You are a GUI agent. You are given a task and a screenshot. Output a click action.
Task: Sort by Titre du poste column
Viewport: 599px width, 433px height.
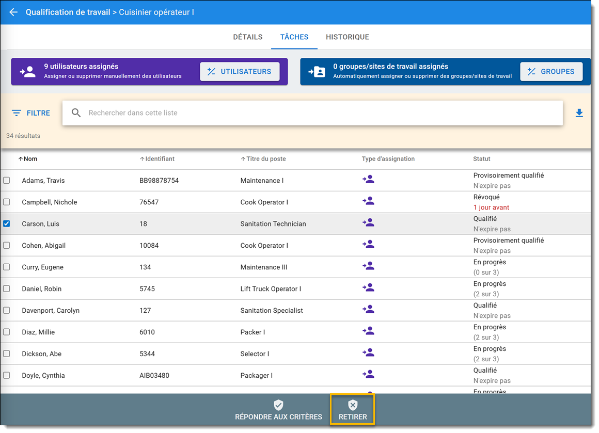click(265, 159)
